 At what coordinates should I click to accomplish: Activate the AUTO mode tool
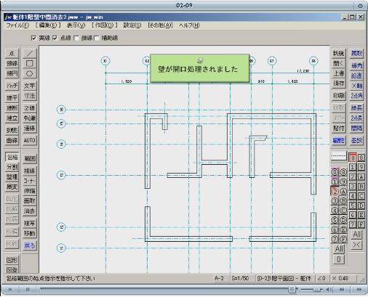coord(30,140)
